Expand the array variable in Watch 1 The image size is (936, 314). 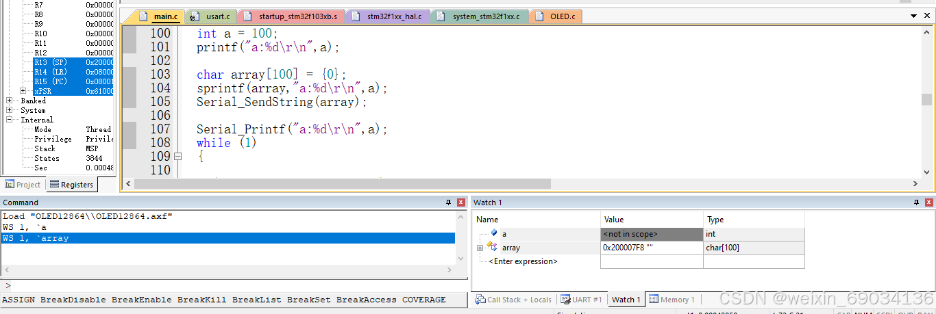(x=480, y=248)
